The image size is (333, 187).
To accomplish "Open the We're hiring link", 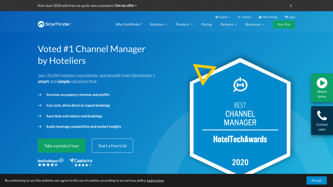I will click(x=268, y=17).
